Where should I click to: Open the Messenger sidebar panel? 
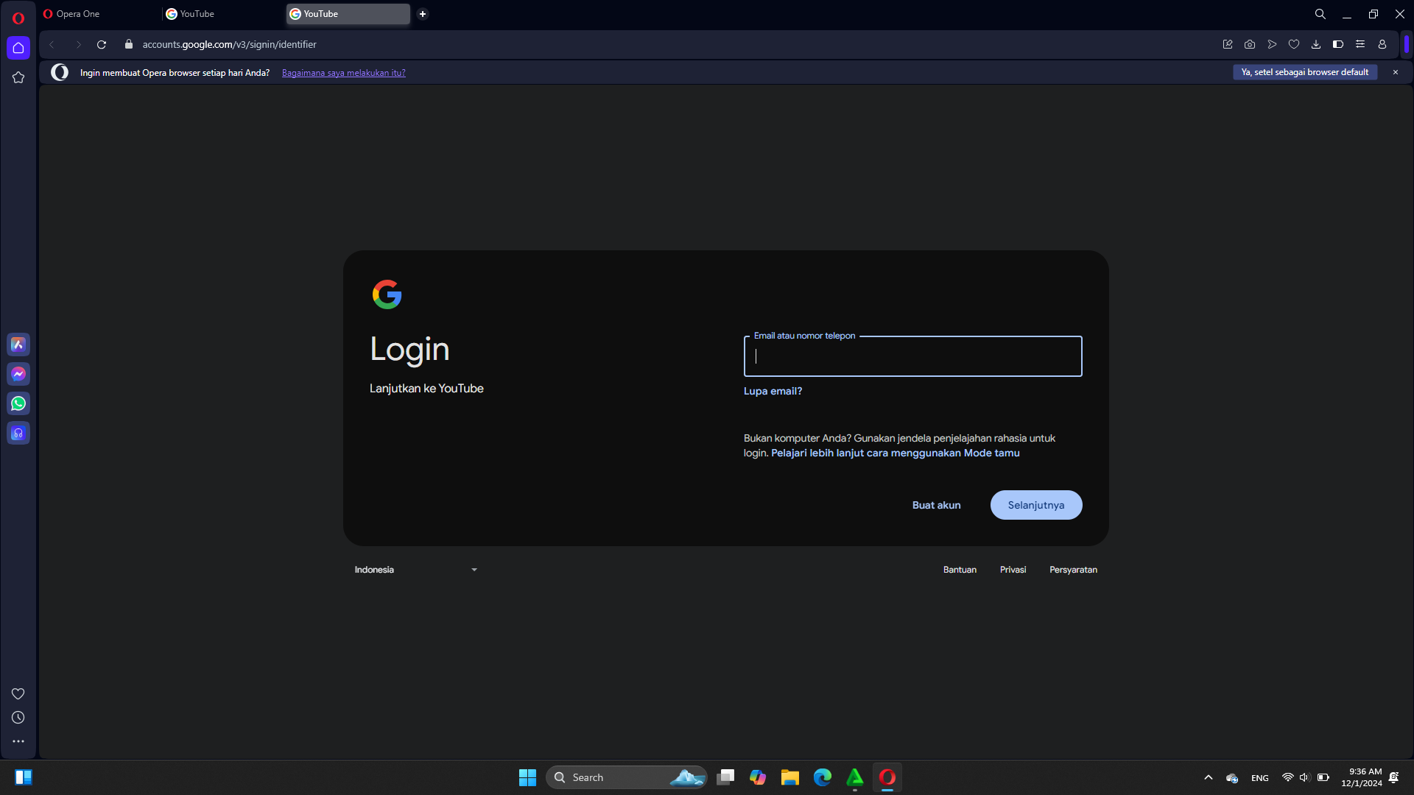(x=18, y=374)
